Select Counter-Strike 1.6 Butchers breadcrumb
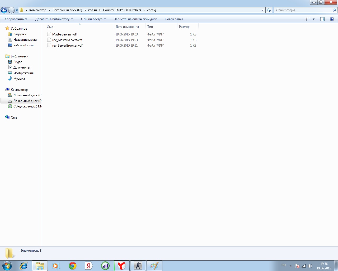The height and width of the screenshot is (271, 338). (122, 10)
